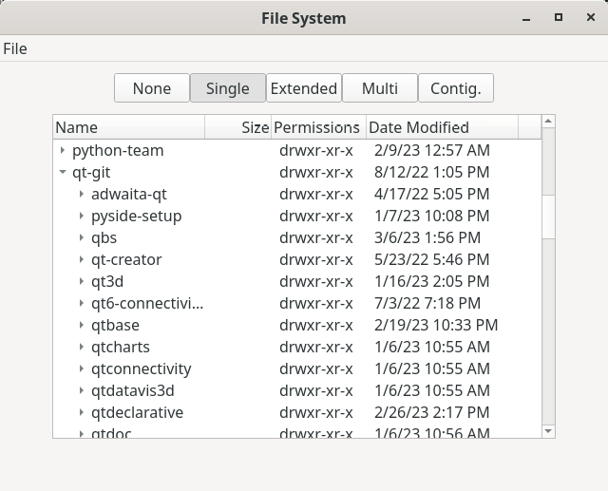The image size is (608, 491).
Task: Expand the qtbase folder arrow
Action: click(x=82, y=325)
